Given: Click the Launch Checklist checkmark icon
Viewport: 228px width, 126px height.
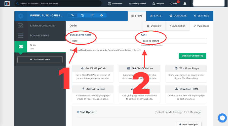Looking at the screenshot, I should 20,26.
